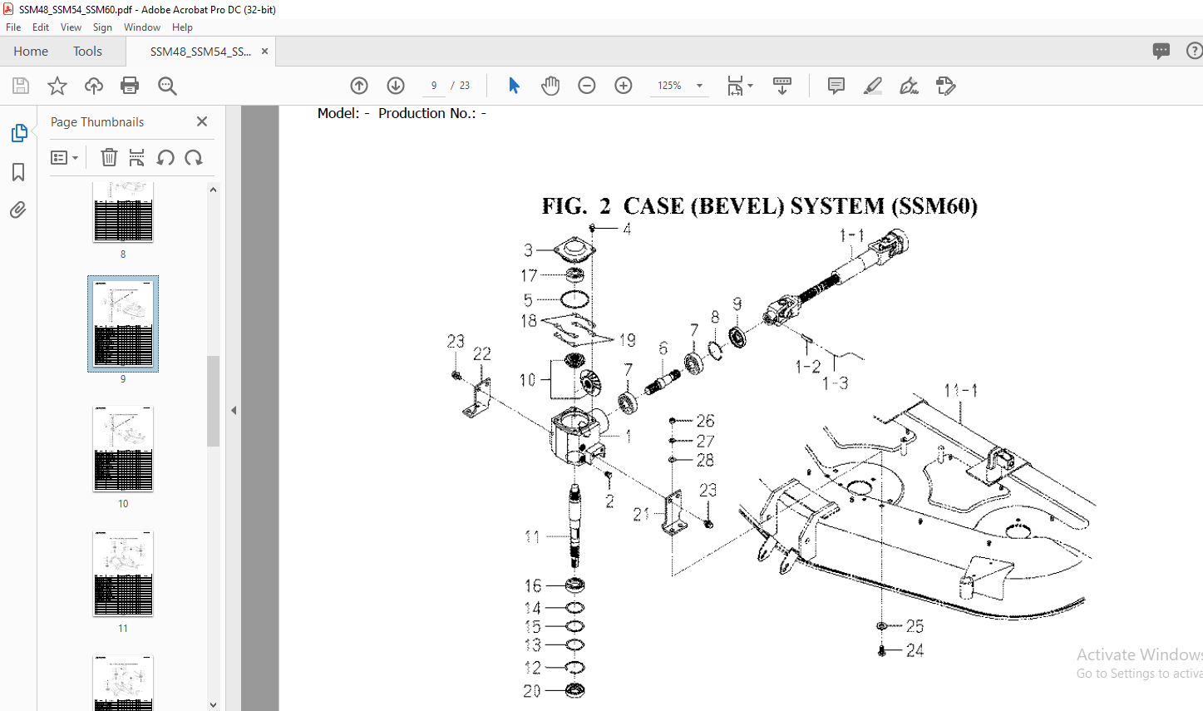Select page 9 thumbnail
Screen dimensions: 1203x711
pos(123,323)
